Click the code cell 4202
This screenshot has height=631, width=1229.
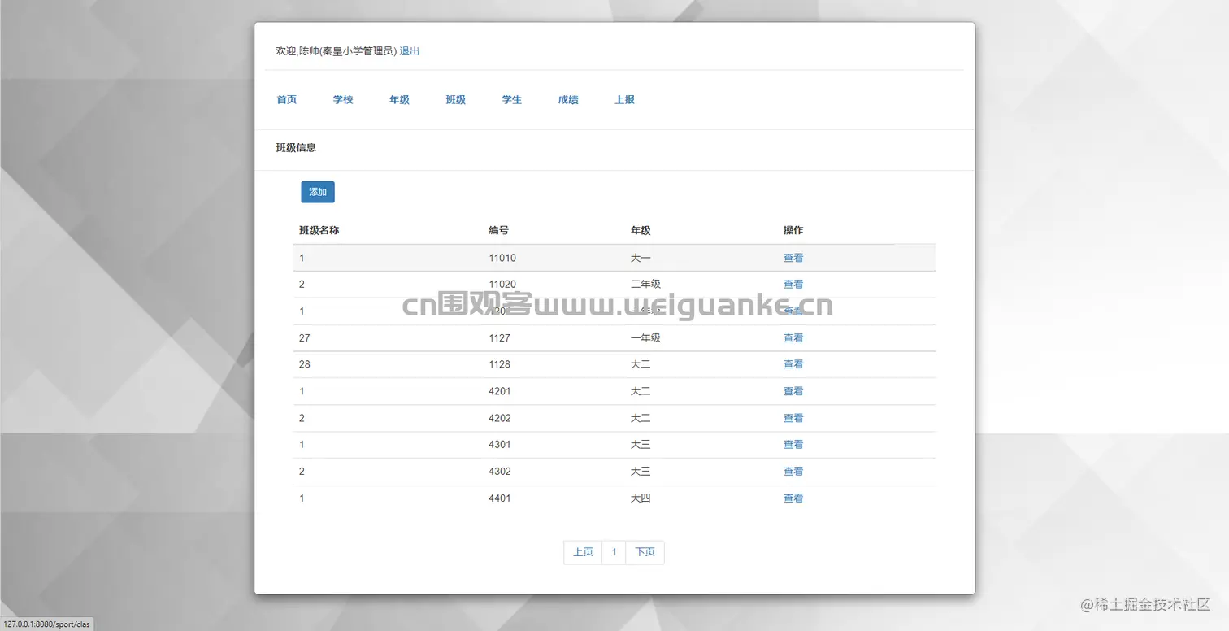[500, 418]
